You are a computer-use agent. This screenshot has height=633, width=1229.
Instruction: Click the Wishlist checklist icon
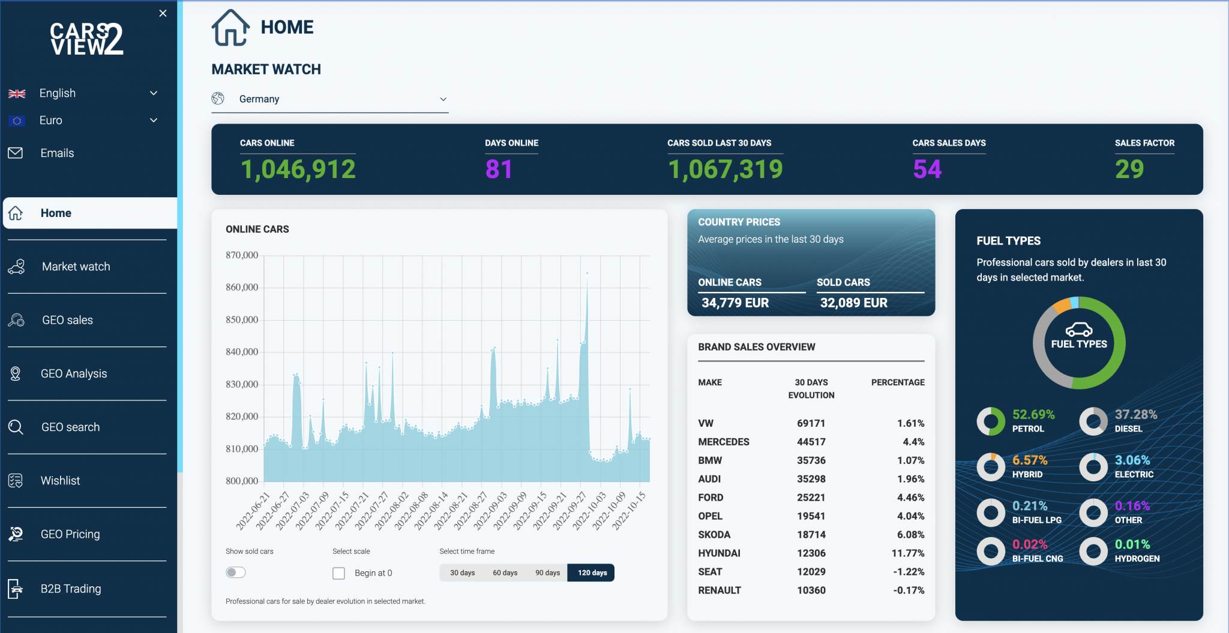[x=16, y=481]
